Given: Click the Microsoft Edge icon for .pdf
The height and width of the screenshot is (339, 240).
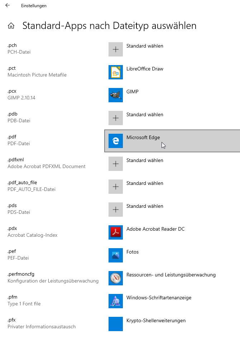Looking at the screenshot, I should 116,141.
